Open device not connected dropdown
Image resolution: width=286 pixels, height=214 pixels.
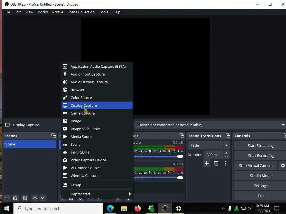[210, 125]
